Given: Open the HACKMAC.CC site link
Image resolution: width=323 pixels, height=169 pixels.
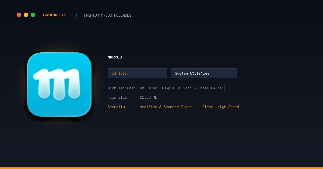Looking at the screenshot, I should [x=55, y=15].
